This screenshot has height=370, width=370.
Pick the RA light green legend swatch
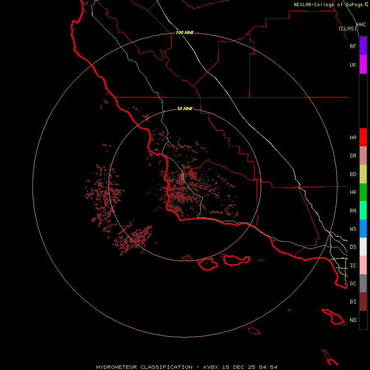tap(363, 210)
